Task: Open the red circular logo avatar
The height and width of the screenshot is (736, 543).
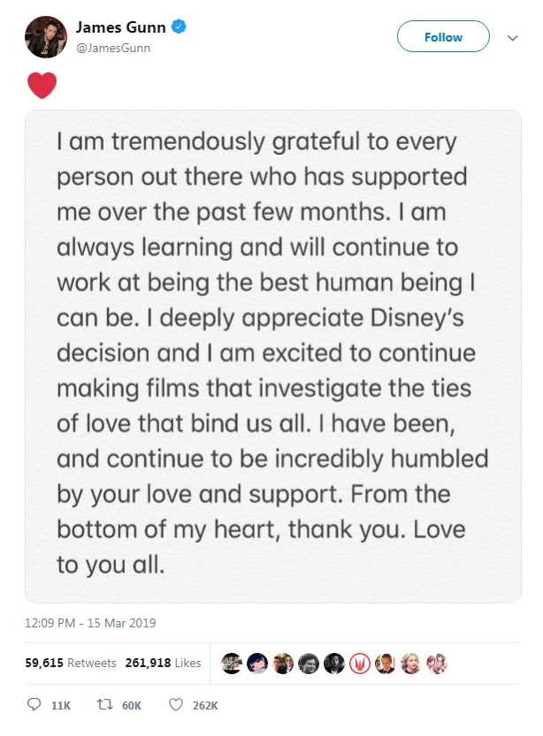Action: pyautogui.click(x=360, y=664)
